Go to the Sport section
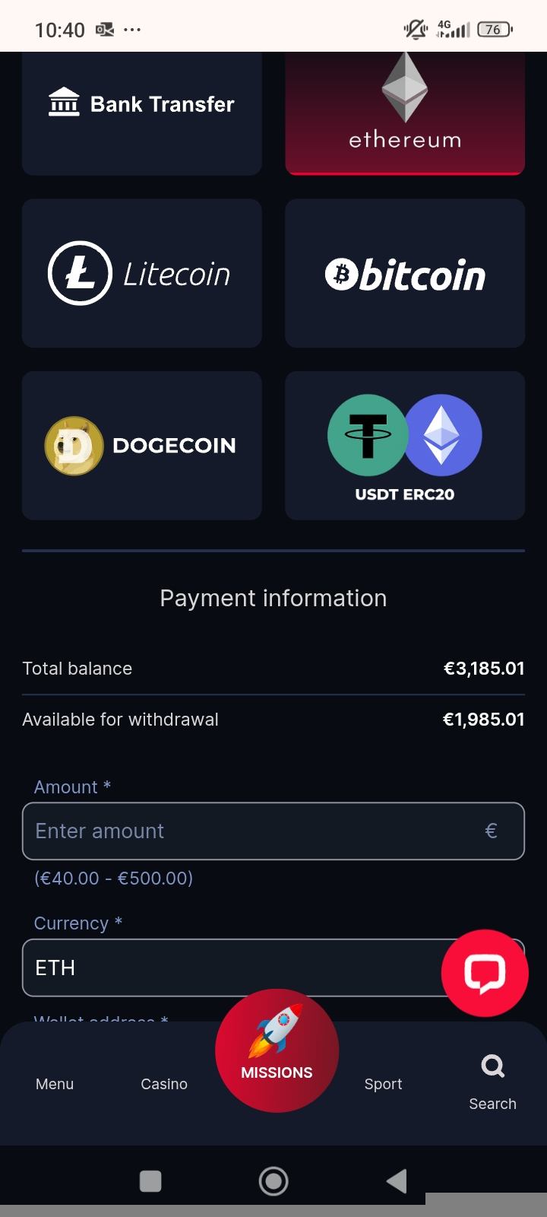 383,1084
